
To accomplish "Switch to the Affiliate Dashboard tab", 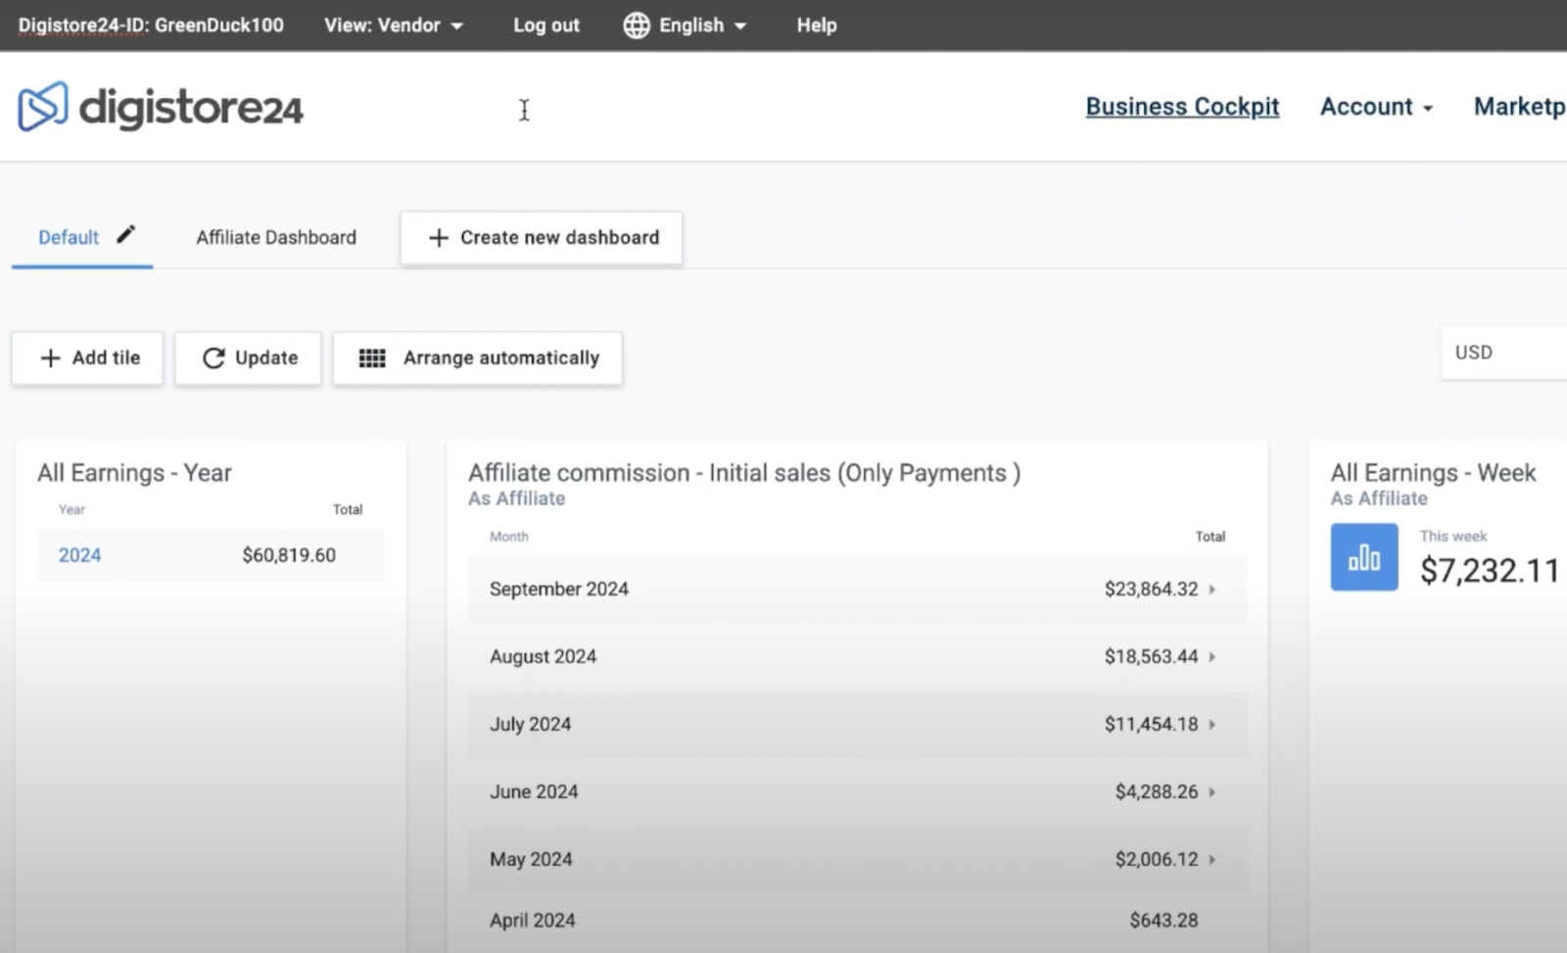I will 276,237.
